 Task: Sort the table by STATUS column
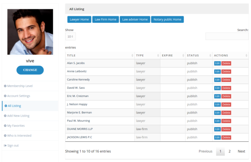pos(210,55)
